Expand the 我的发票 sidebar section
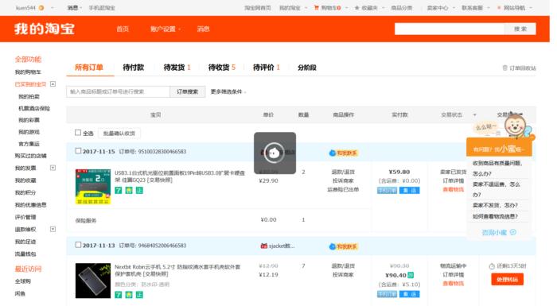Screen dimensions: 557x306 click(x=53, y=168)
